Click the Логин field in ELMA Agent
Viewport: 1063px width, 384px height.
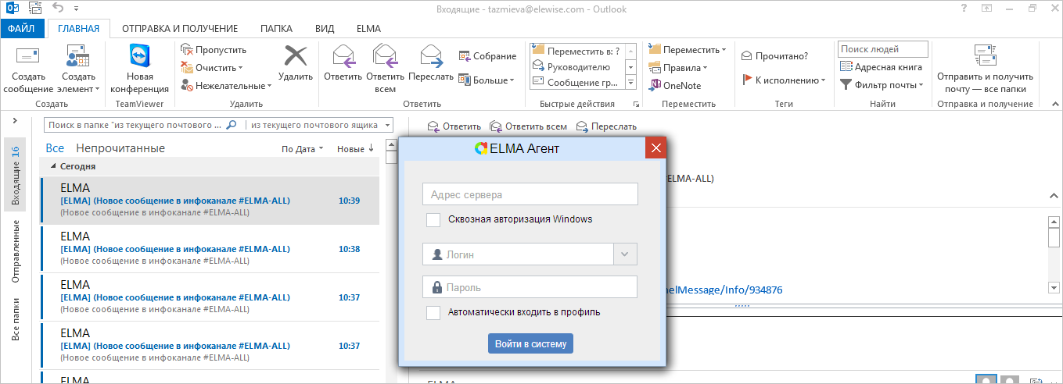(x=519, y=254)
